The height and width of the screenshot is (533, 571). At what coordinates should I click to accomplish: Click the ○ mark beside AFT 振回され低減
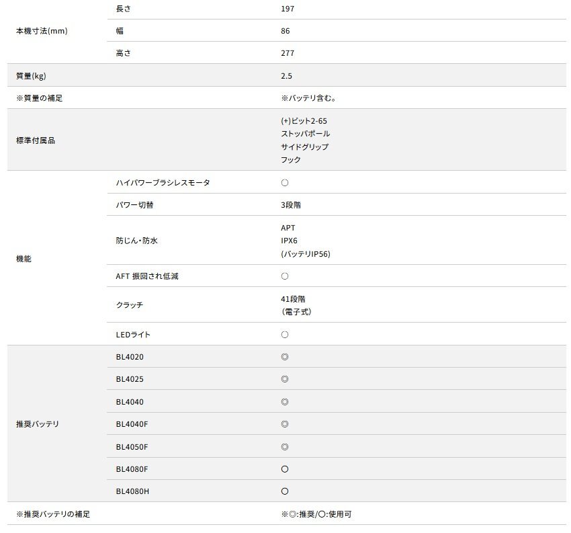[284, 276]
